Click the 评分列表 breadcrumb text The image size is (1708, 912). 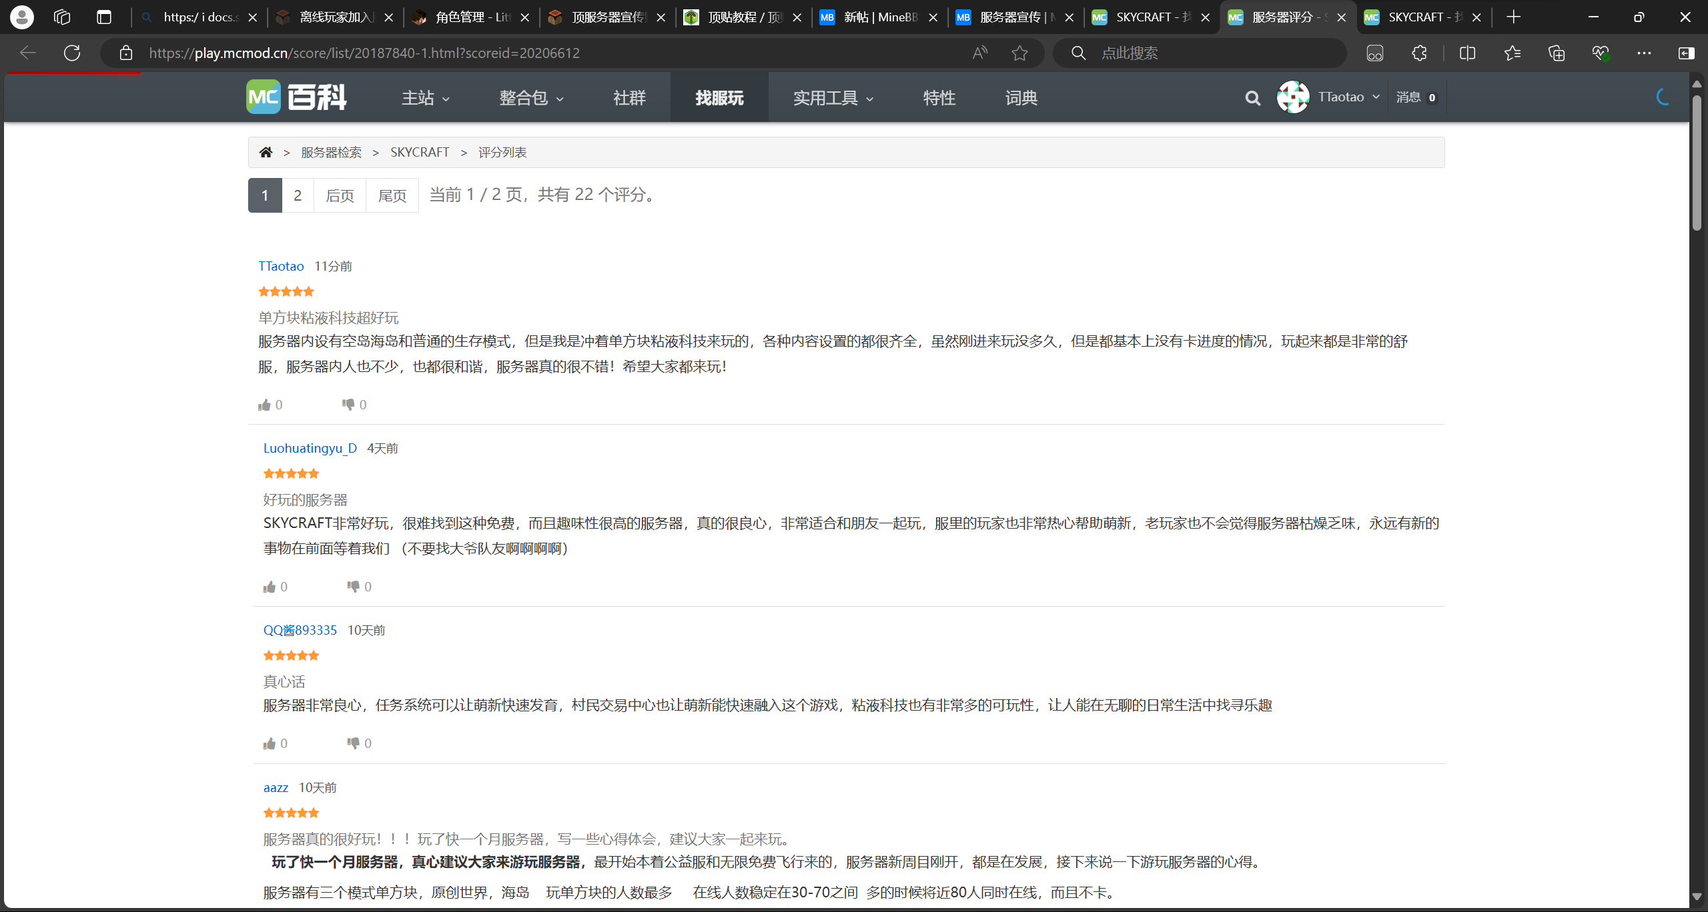tap(502, 152)
